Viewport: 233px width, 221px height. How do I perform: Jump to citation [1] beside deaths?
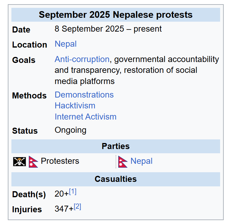[x=73, y=191]
